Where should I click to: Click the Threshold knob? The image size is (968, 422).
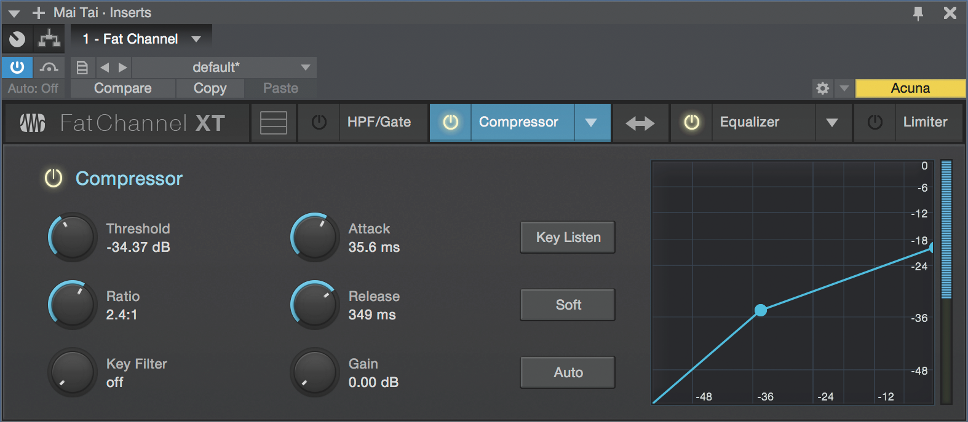[x=73, y=237]
